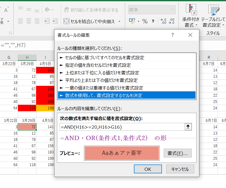Click column R header
The height and width of the screenshot is (188, 226).
[x=209, y=58]
